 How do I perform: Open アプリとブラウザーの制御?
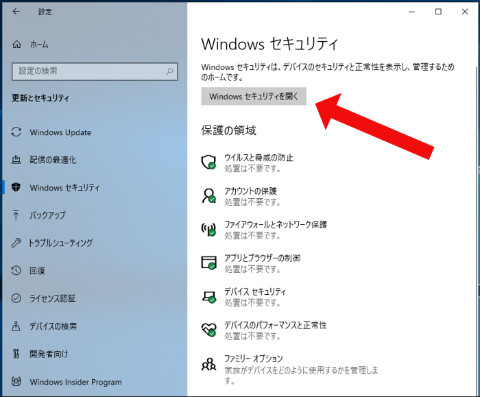(263, 258)
